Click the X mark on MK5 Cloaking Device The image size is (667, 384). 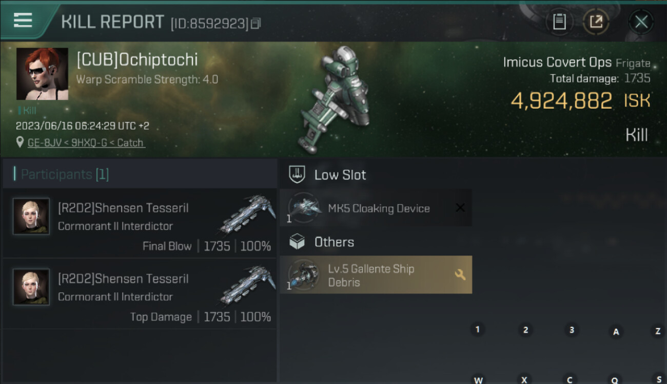460,208
